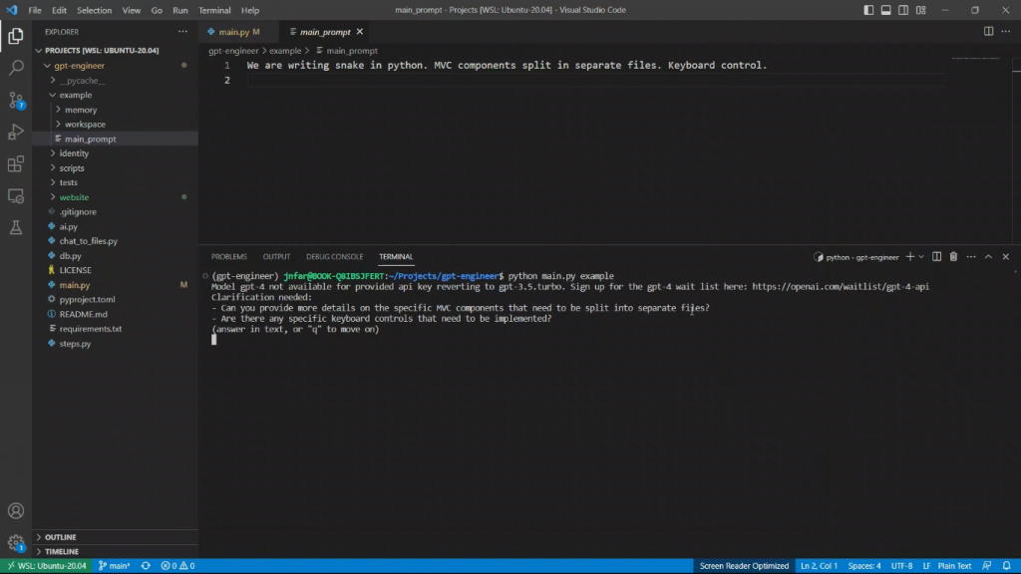Screen dimensions: 1021x574
Task: Click Screen Reader Optimized status item
Action: [x=744, y=566]
